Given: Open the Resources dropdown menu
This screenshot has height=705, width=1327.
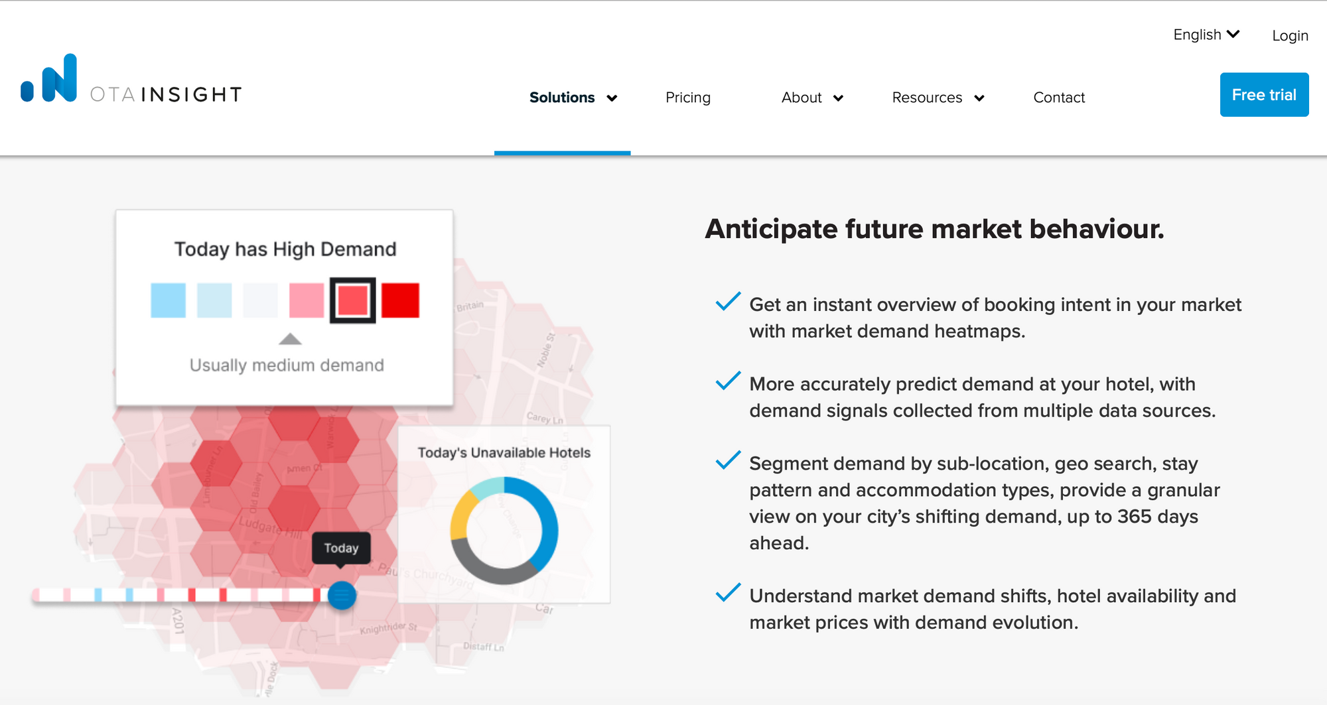Looking at the screenshot, I should pos(938,97).
